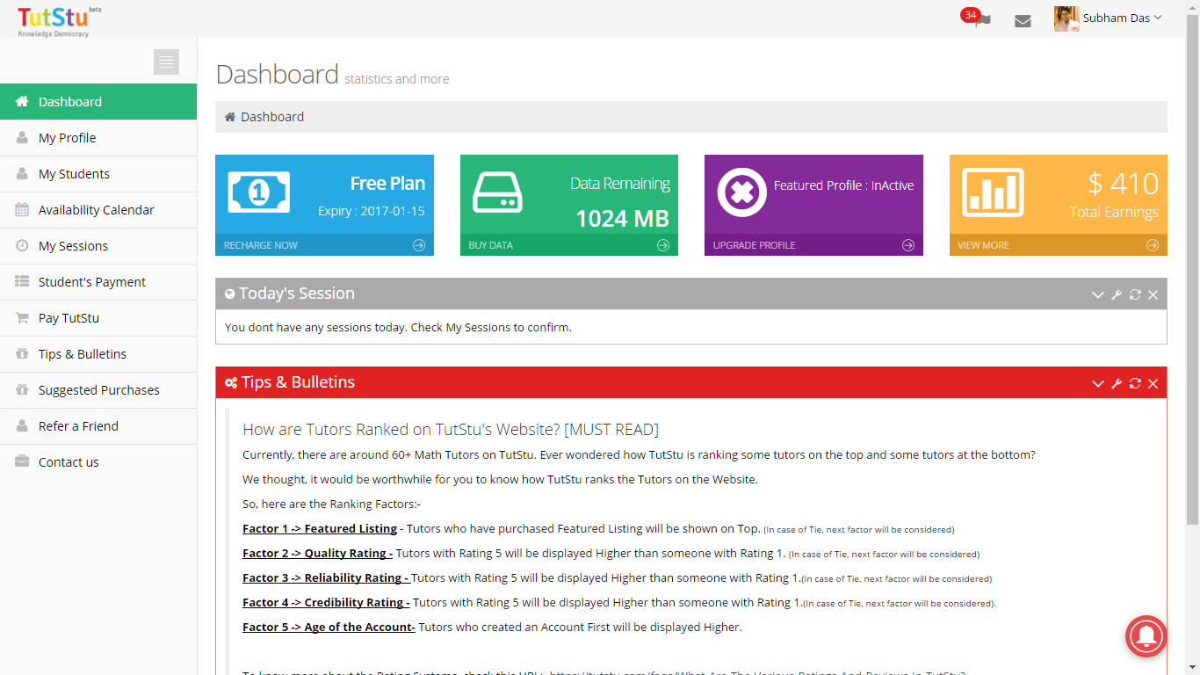
Task: Open Tips & Bulletins sidebar item
Action: click(x=98, y=354)
